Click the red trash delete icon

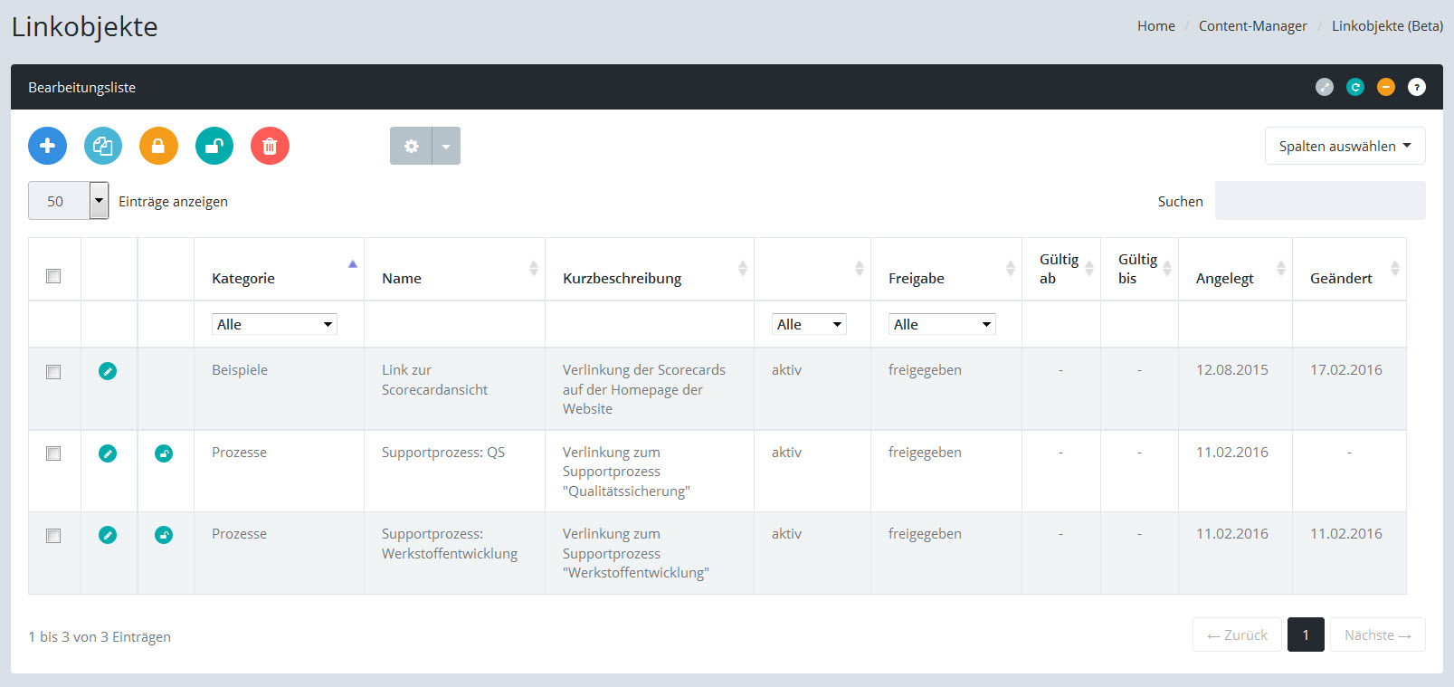(x=270, y=146)
